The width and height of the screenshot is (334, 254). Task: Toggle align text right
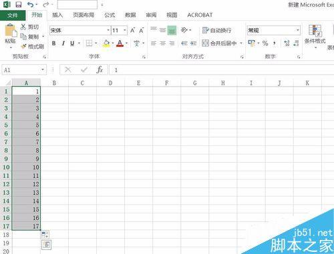click(172, 43)
